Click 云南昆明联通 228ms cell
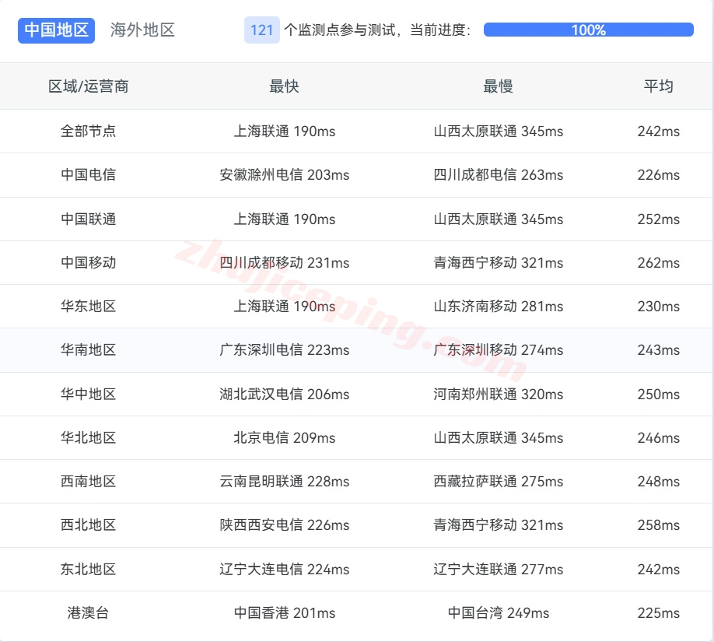This screenshot has width=714, height=642. pyautogui.click(x=284, y=482)
